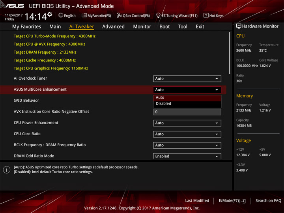Collapse the ASUS MultiCore Enhancement dropdown
This screenshot has height=213, width=284.
pyautogui.click(x=187, y=90)
